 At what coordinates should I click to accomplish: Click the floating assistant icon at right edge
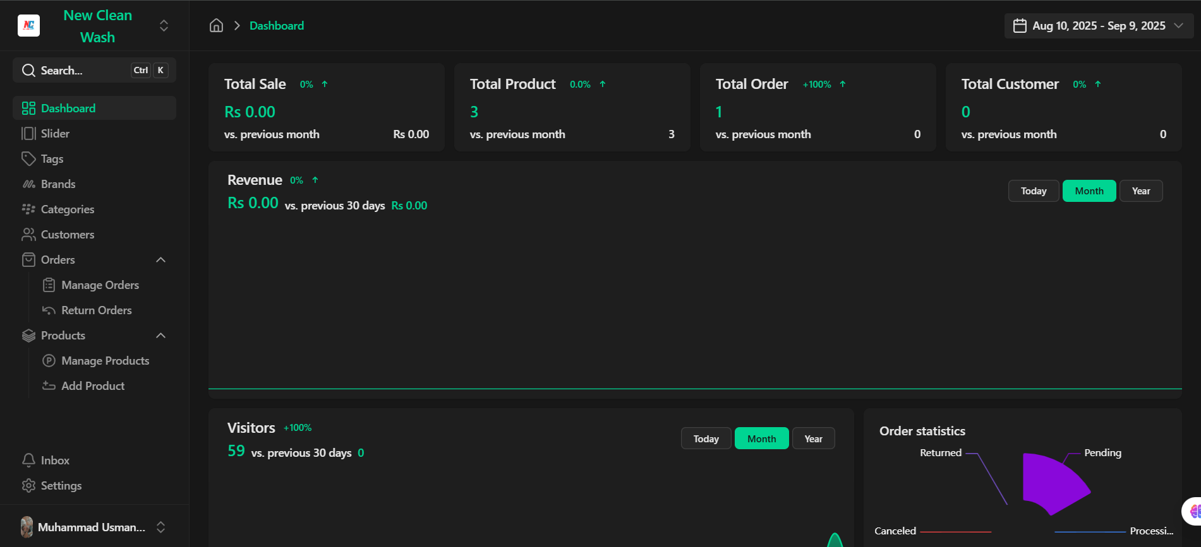click(1193, 511)
